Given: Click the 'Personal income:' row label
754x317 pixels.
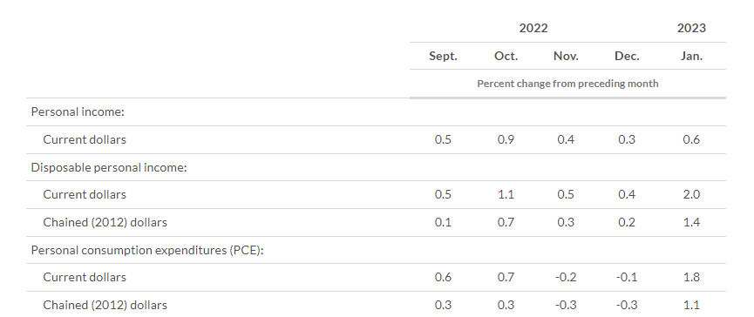Looking at the screenshot, I should [x=78, y=112].
